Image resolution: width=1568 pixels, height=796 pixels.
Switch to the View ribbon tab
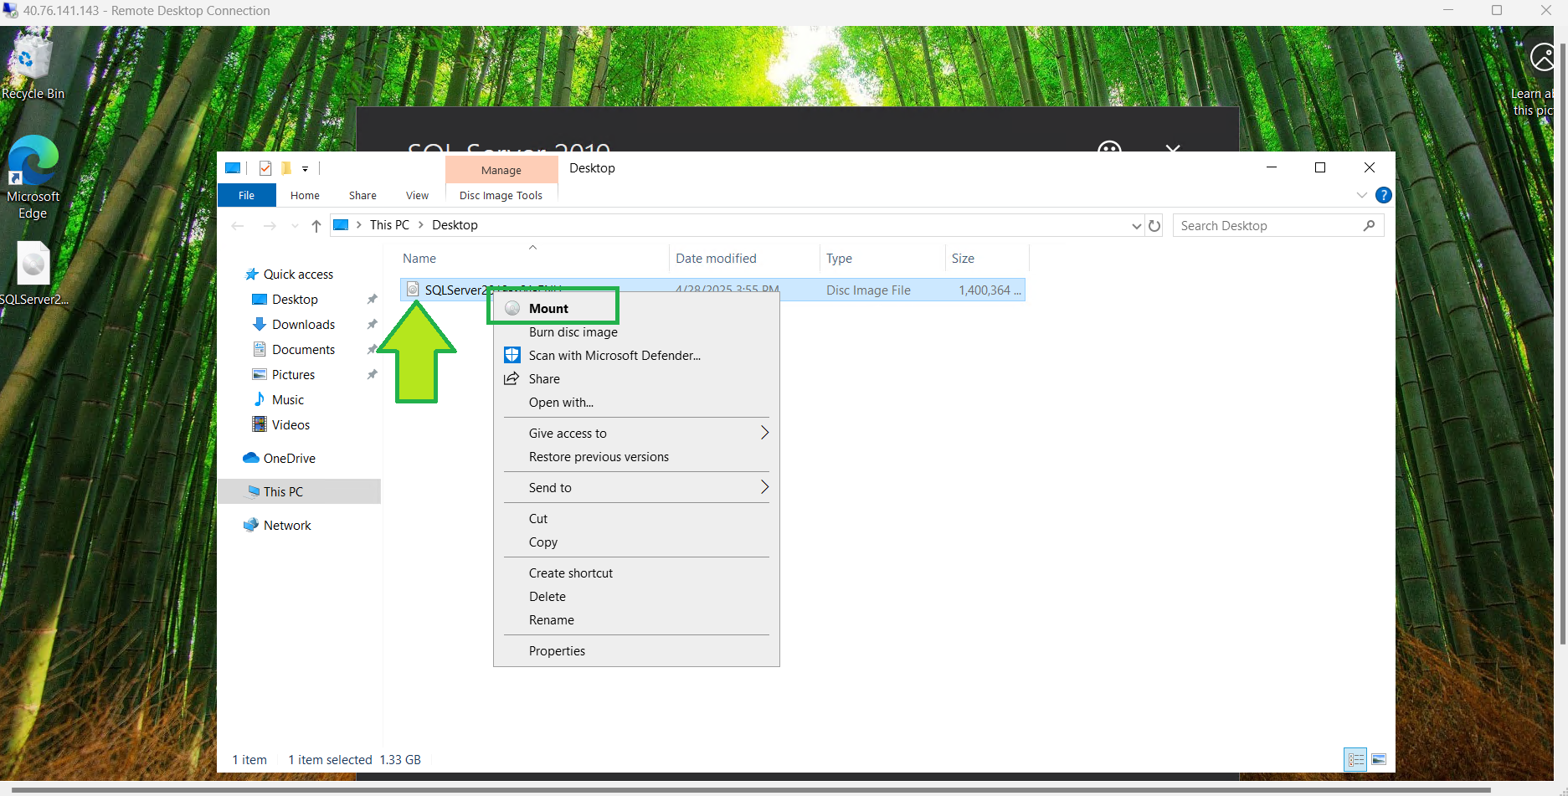click(417, 195)
